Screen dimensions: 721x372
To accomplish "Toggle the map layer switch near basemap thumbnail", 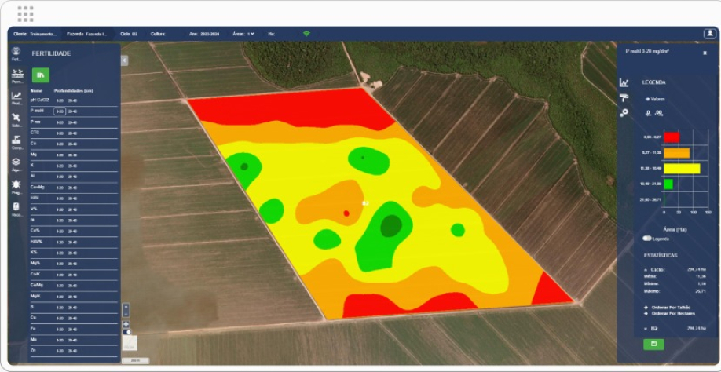I will (126, 332).
